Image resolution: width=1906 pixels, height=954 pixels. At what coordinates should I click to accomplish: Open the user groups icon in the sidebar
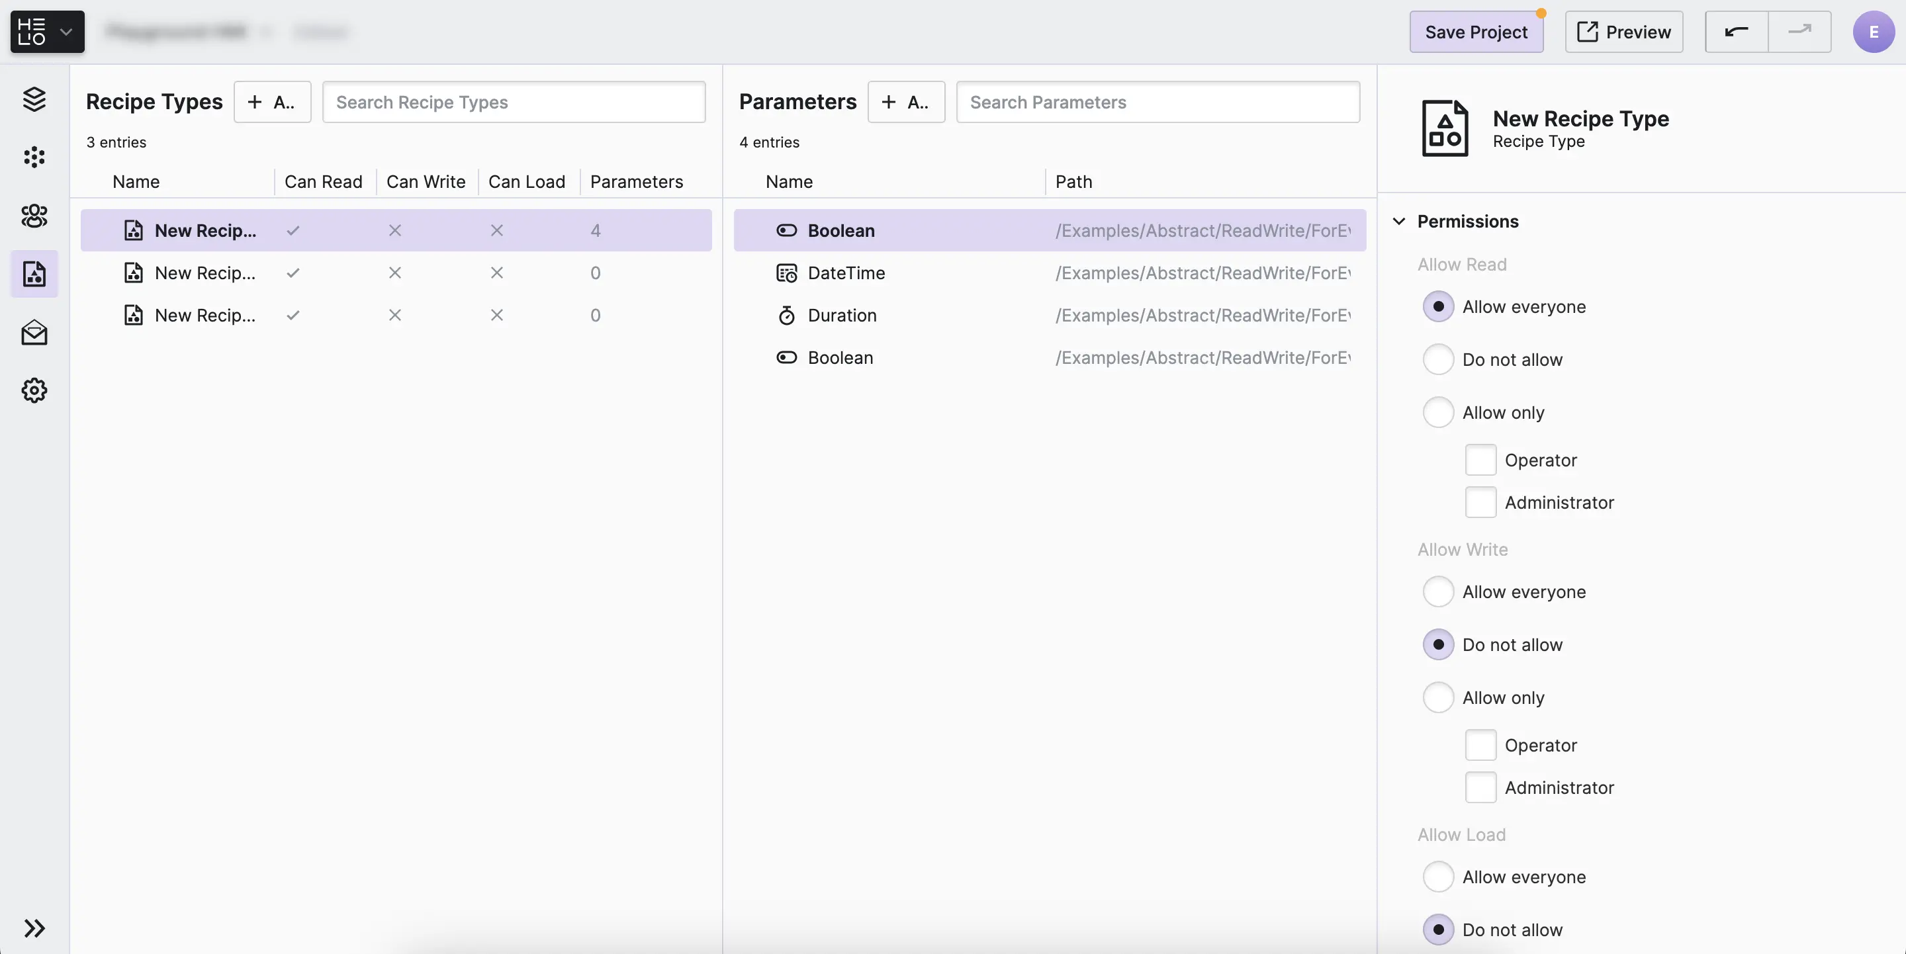point(34,215)
